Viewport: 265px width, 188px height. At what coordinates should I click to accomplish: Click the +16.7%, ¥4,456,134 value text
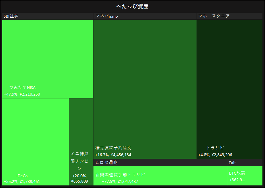click(113, 155)
